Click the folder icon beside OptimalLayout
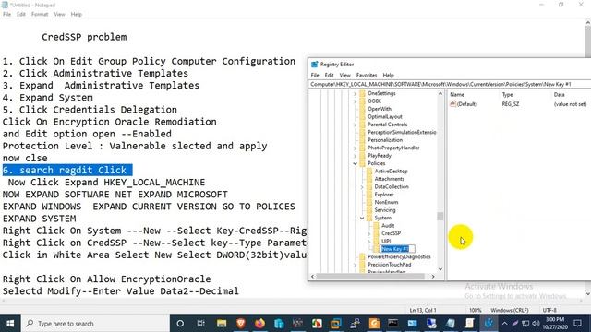 pyautogui.click(x=363, y=117)
